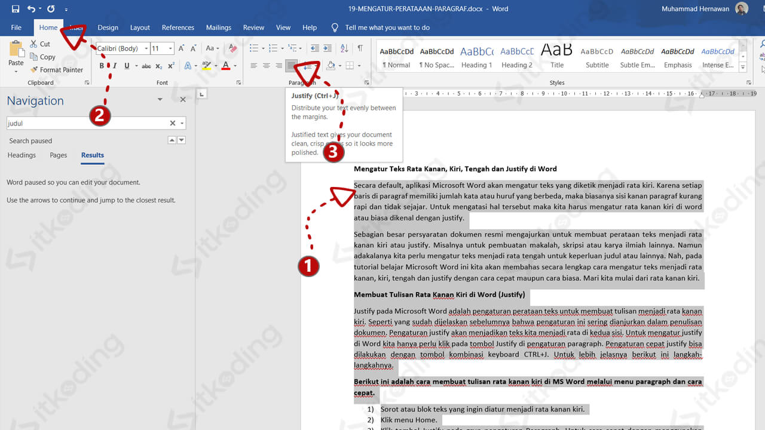Screen dimensions: 765x430
Task: Click the Save icon in the title bar
Action: click(x=15, y=9)
